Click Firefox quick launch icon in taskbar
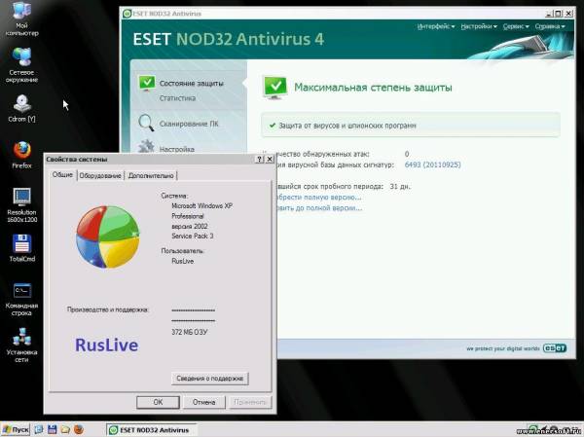Viewport: 584px width, 437px height. pyautogui.click(x=79, y=429)
